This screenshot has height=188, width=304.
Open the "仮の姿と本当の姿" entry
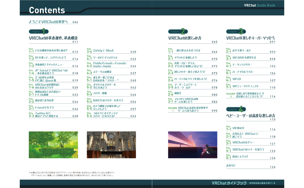45,100
